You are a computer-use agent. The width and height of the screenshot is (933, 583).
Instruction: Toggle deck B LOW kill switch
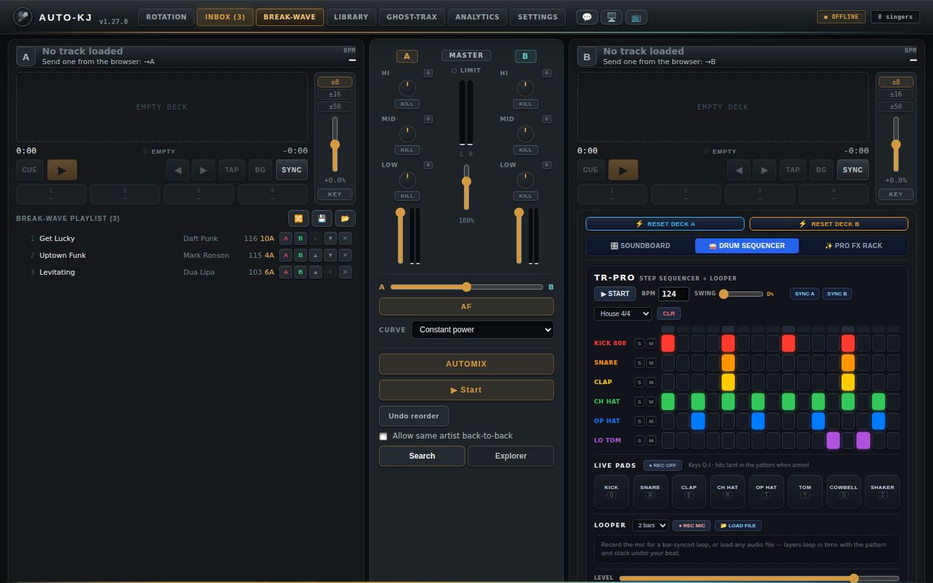(525, 196)
